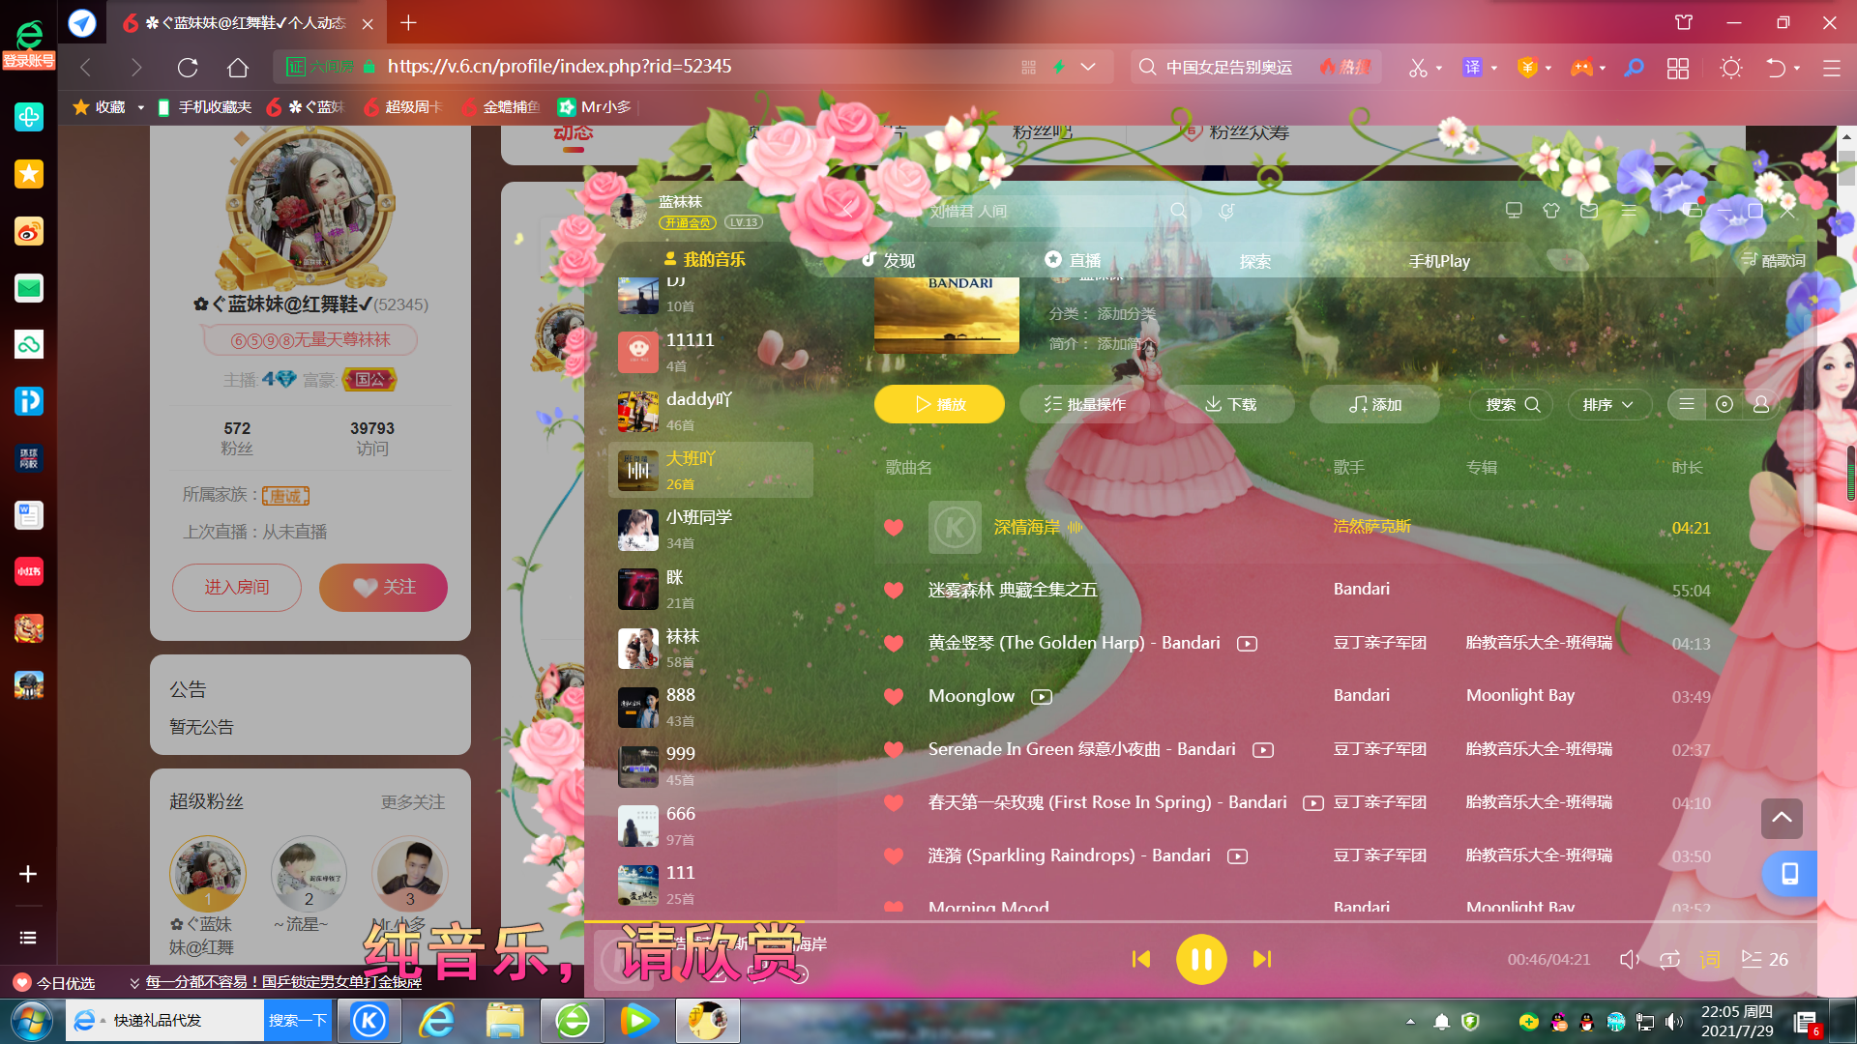Open the song recognition microphone icon

(1226, 211)
